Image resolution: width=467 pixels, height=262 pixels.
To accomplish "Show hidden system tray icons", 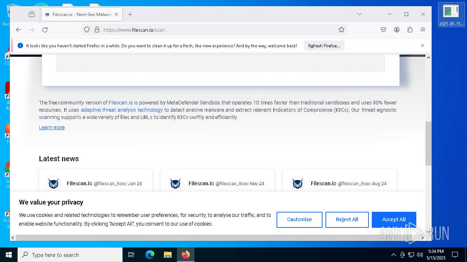I will pos(393,255).
